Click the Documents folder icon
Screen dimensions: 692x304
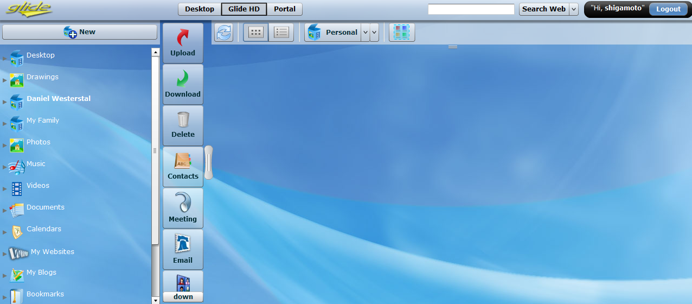point(17,210)
